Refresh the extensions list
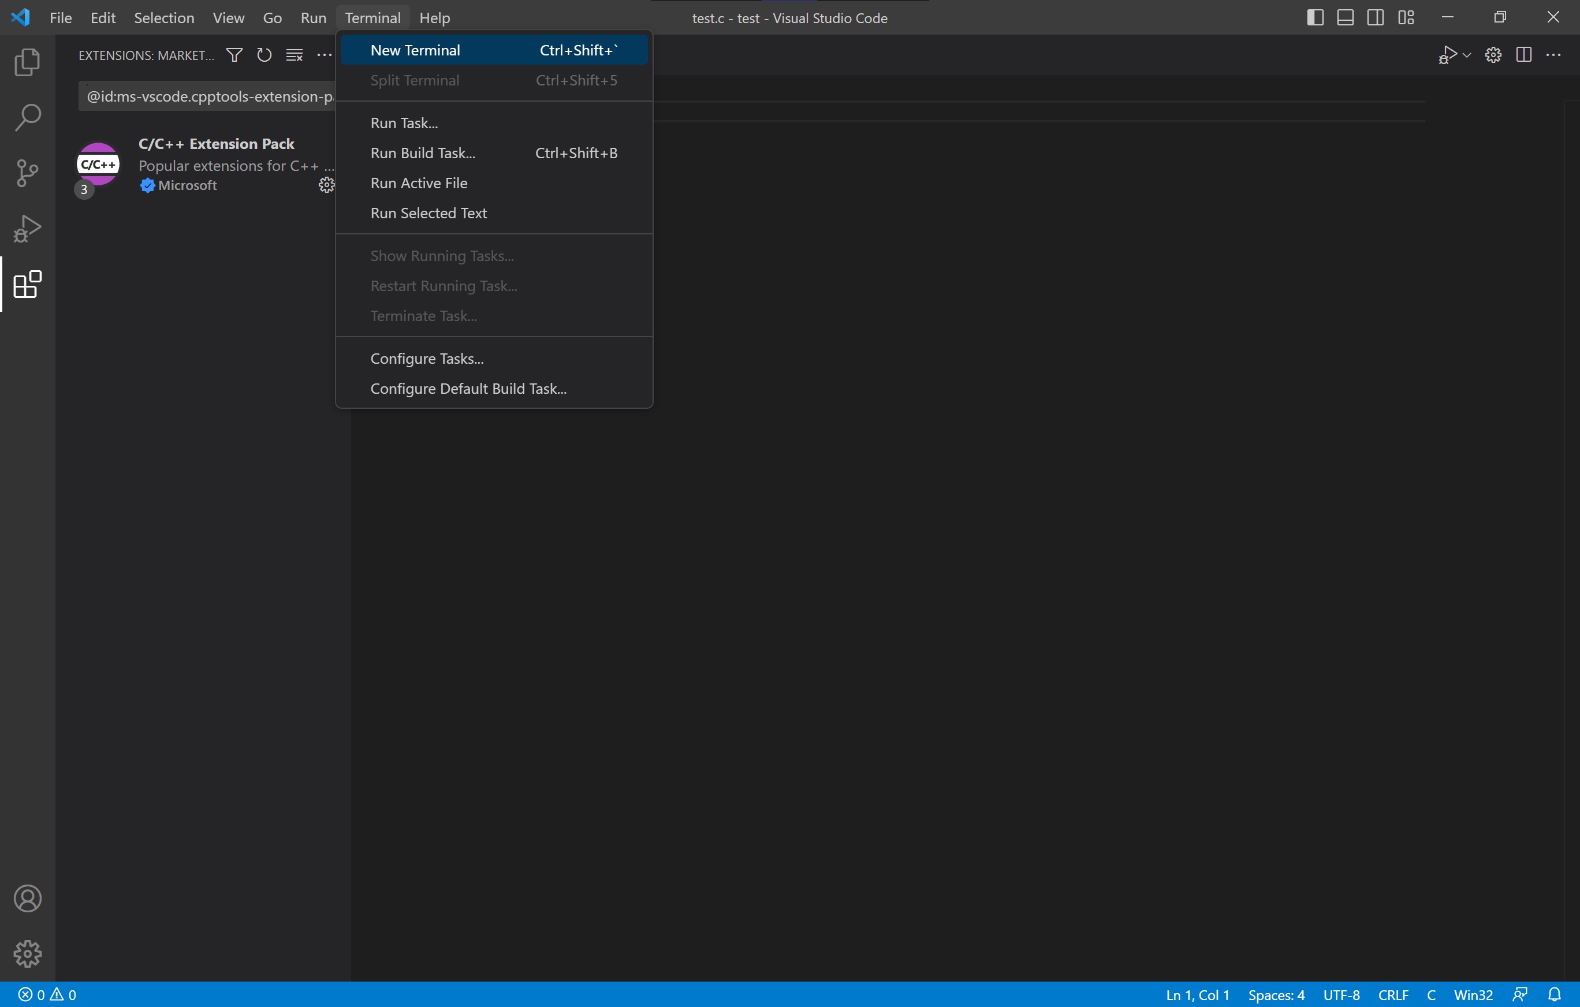 pyautogui.click(x=264, y=55)
